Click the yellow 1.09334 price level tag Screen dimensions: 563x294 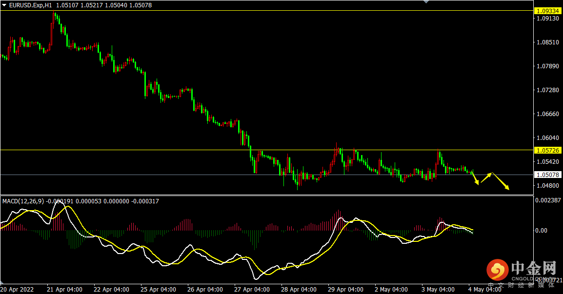[x=547, y=11]
